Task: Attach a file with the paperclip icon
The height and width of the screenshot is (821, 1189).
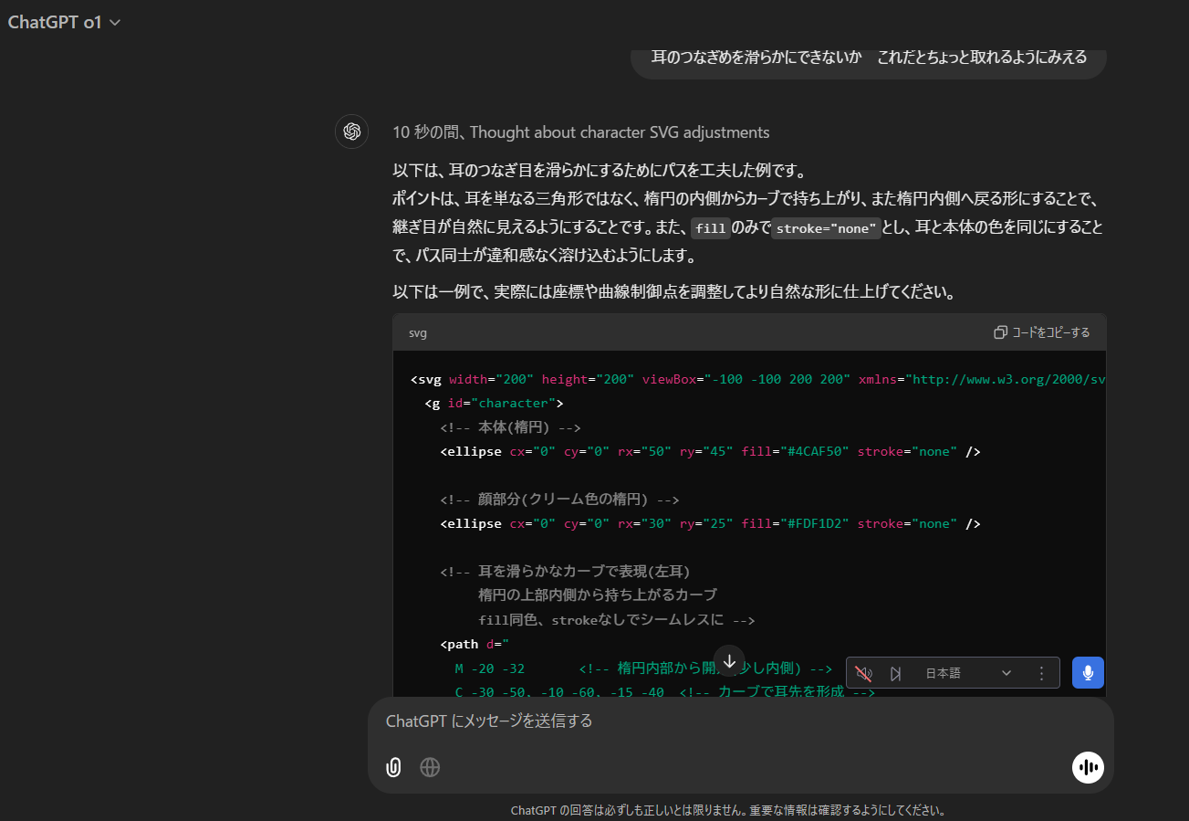Action: 393,767
